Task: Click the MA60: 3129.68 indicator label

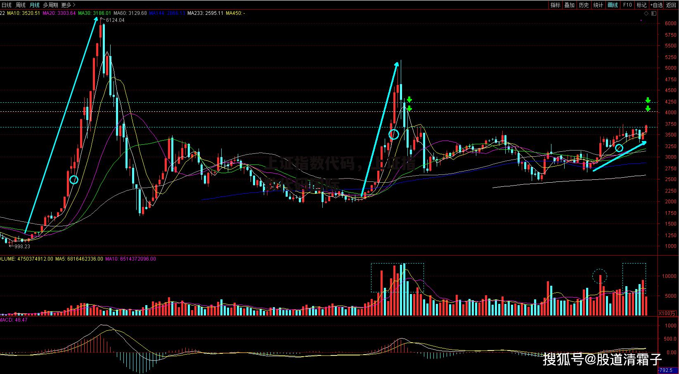Action: click(130, 13)
